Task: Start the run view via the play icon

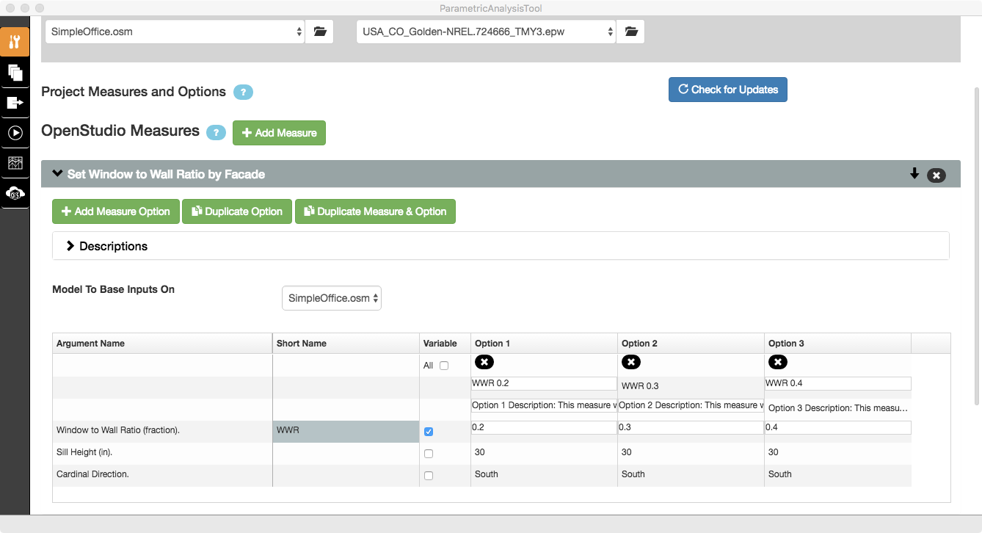Action: (15, 132)
